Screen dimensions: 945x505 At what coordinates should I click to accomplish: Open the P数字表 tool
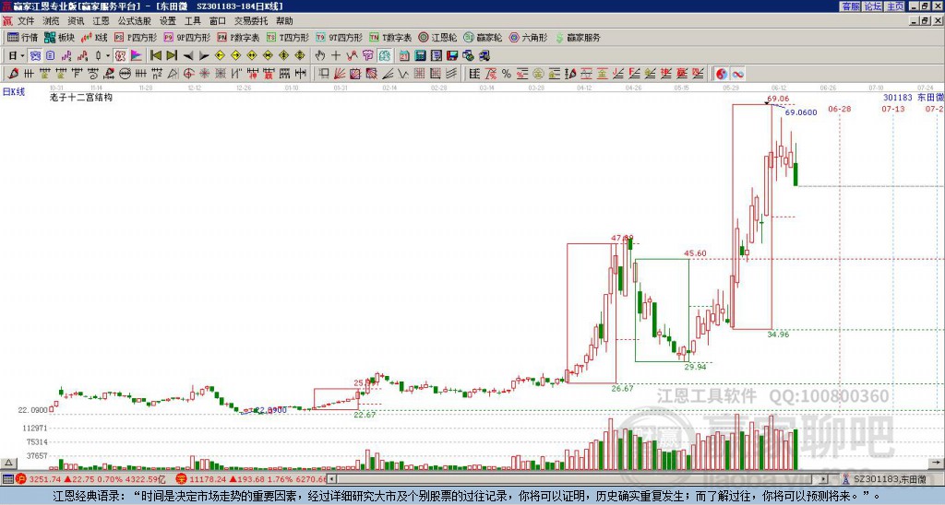[x=238, y=37]
